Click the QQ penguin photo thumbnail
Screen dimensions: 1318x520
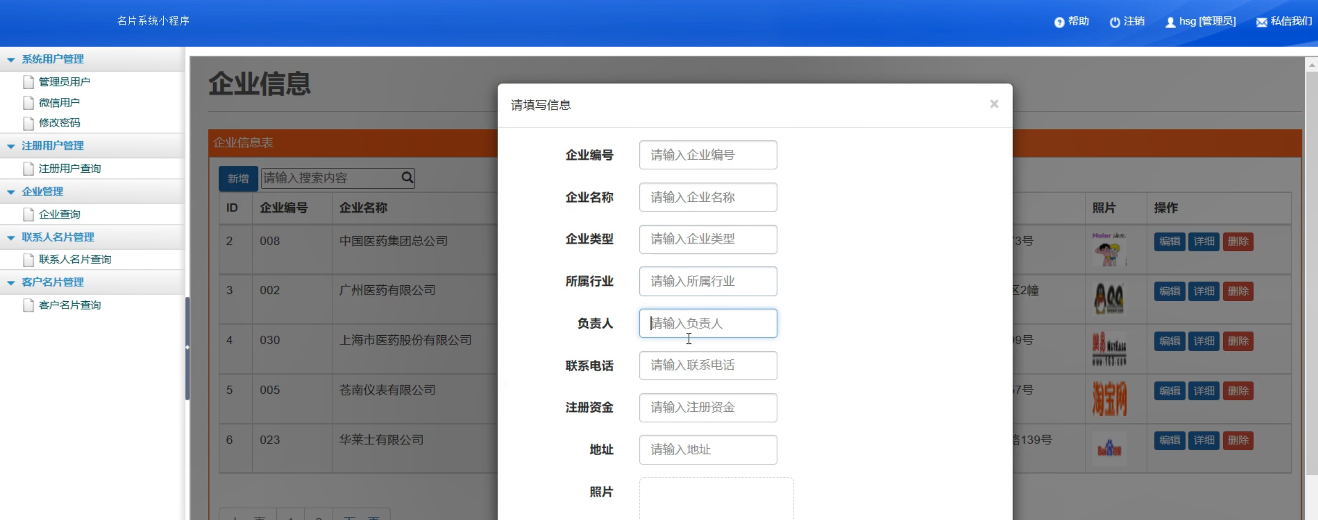coord(1109,298)
